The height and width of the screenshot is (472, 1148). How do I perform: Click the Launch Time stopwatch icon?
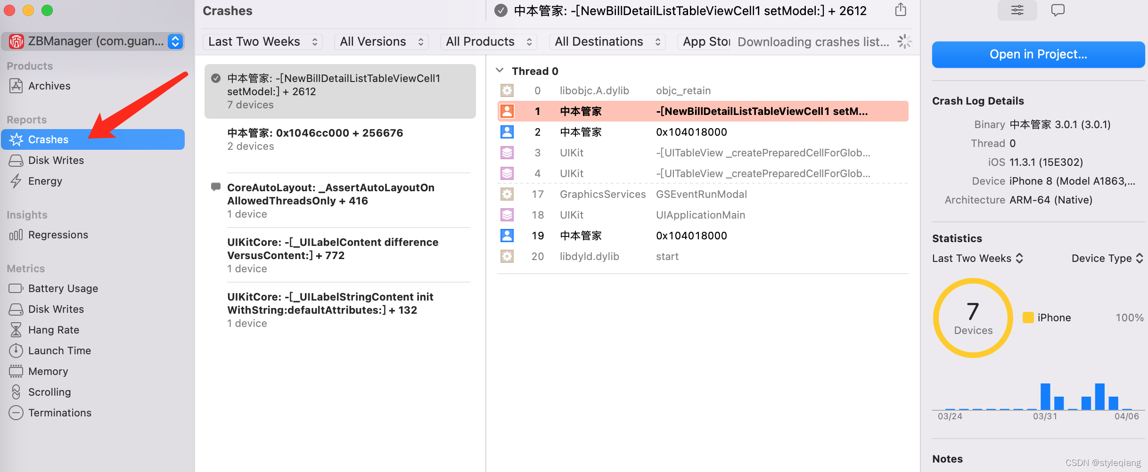(16, 350)
